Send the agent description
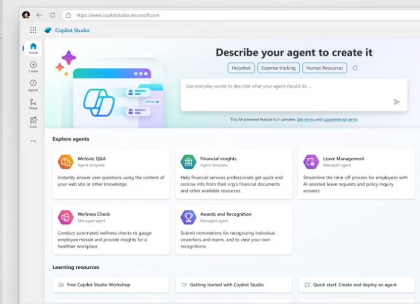This screenshot has height=304, width=420. click(397, 102)
